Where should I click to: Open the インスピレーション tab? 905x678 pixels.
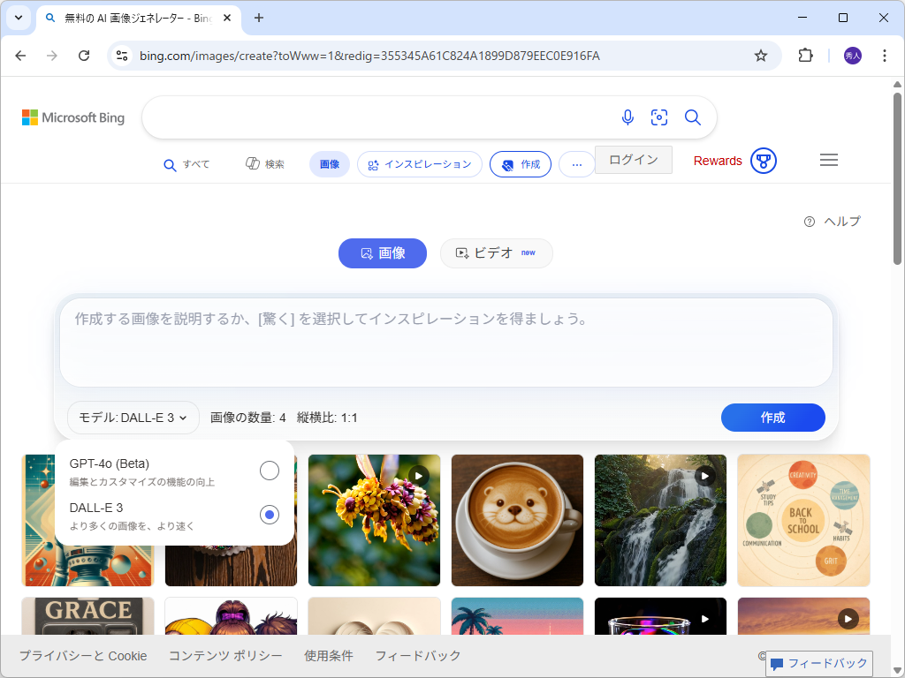(419, 164)
